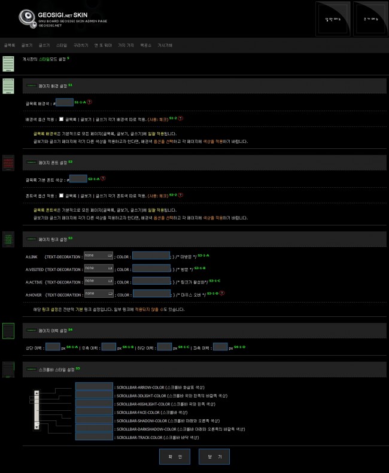The image size is (389, 473).
Task: Click the green badge in 페이지 여백 설정 header
Action: 31,330
